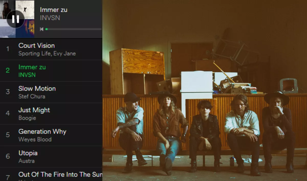Click the playlist cover art thumbnail
Viewport: 307px width, 181px height.
[x=17, y=19]
